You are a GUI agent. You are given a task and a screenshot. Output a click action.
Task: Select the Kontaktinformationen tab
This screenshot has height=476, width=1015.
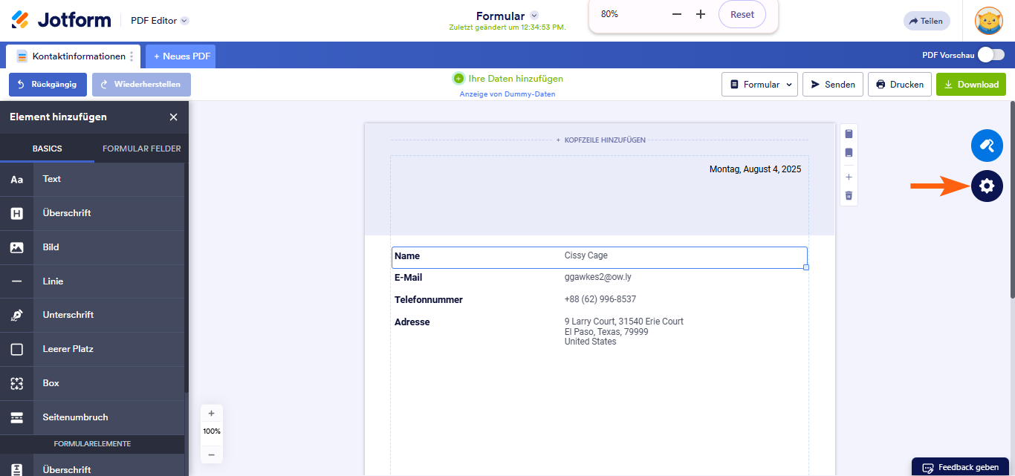(x=71, y=56)
